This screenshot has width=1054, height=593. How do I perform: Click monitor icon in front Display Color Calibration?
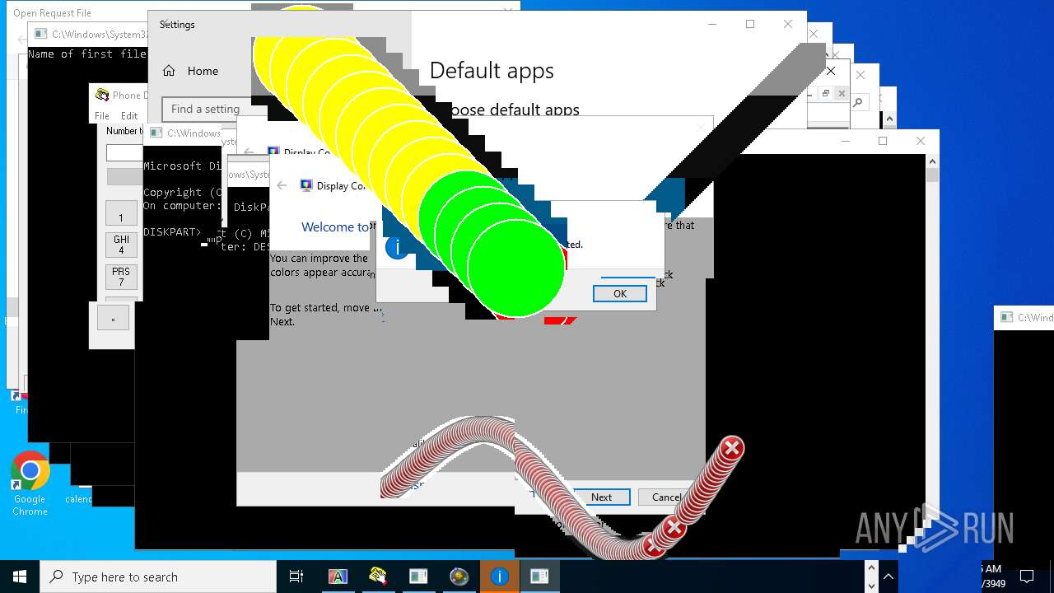coord(306,185)
